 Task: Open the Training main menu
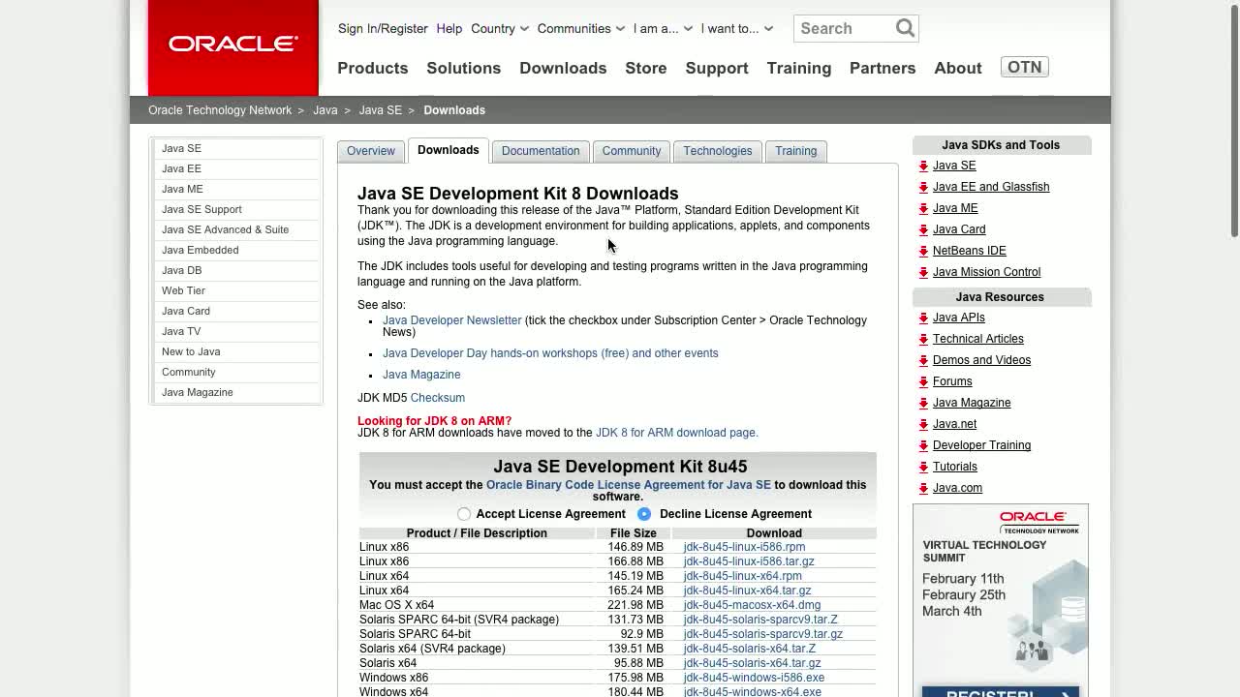click(x=799, y=68)
